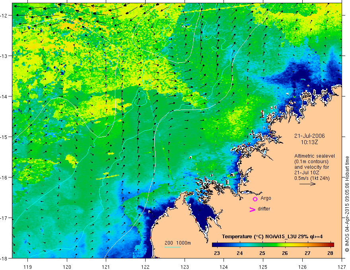Viewport: 350px width, 270px height.
Task: Click the color bar label '24'
Action: (x=239, y=253)
